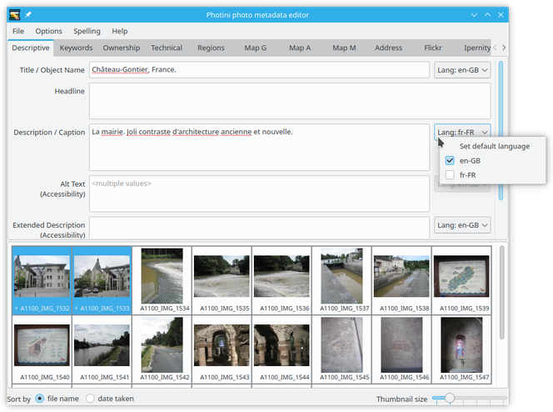
Task: Select the Descriptive tab
Action: [31, 48]
